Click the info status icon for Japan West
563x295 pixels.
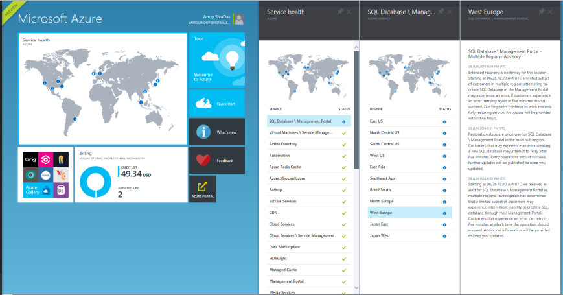(x=444, y=236)
